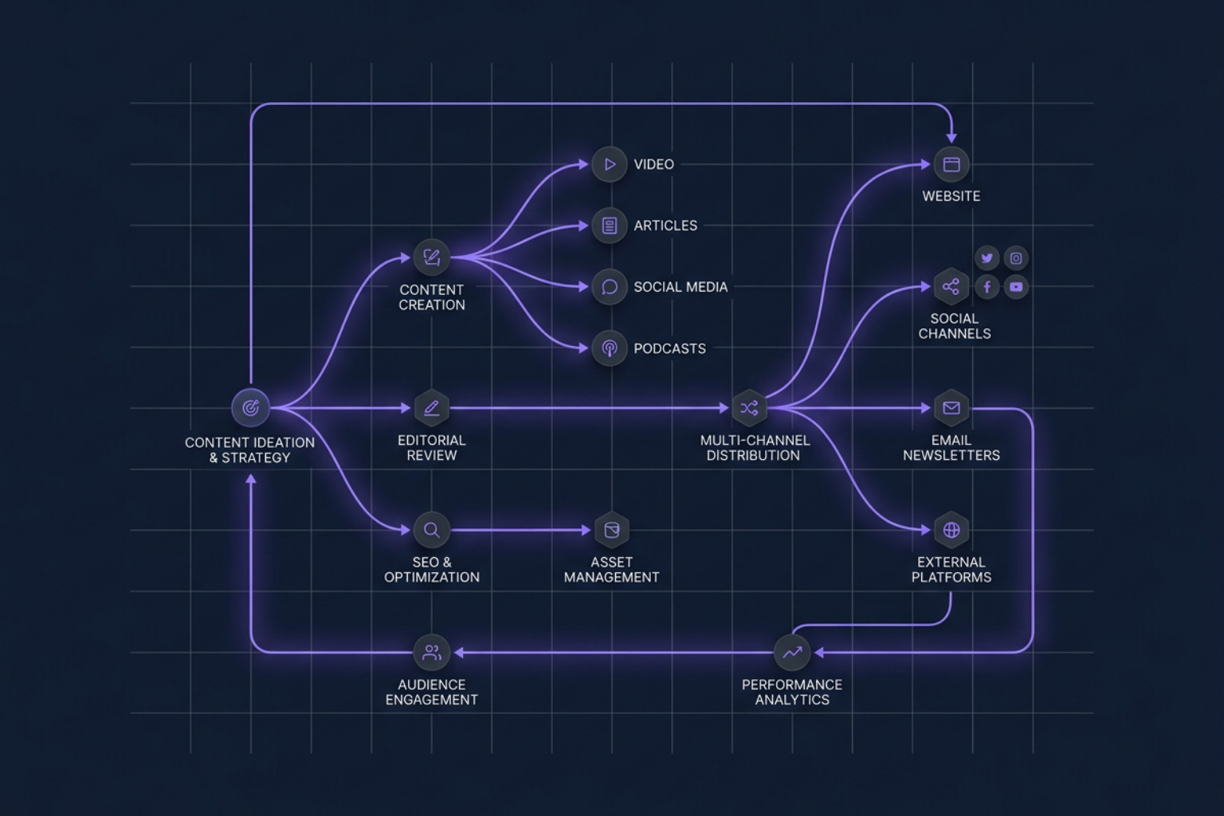Click the Social Media chat bubble icon
The width and height of the screenshot is (1224, 816).
click(610, 287)
